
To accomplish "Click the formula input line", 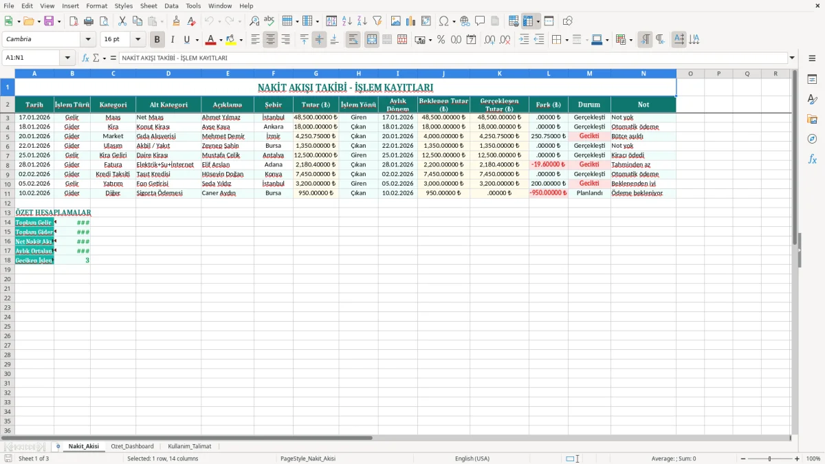I will tap(453, 58).
